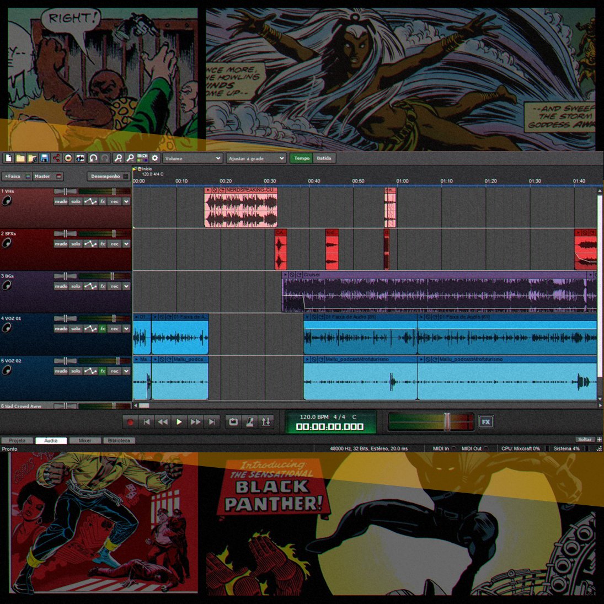Image resolution: width=604 pixels, height=604 pixels.
Task: Expand rec options arrow on 5 VOZ 02 track
Action: click(x=126, y=371)
